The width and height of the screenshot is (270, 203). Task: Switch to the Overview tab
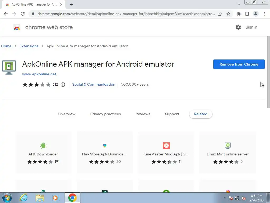pos(67,114)
